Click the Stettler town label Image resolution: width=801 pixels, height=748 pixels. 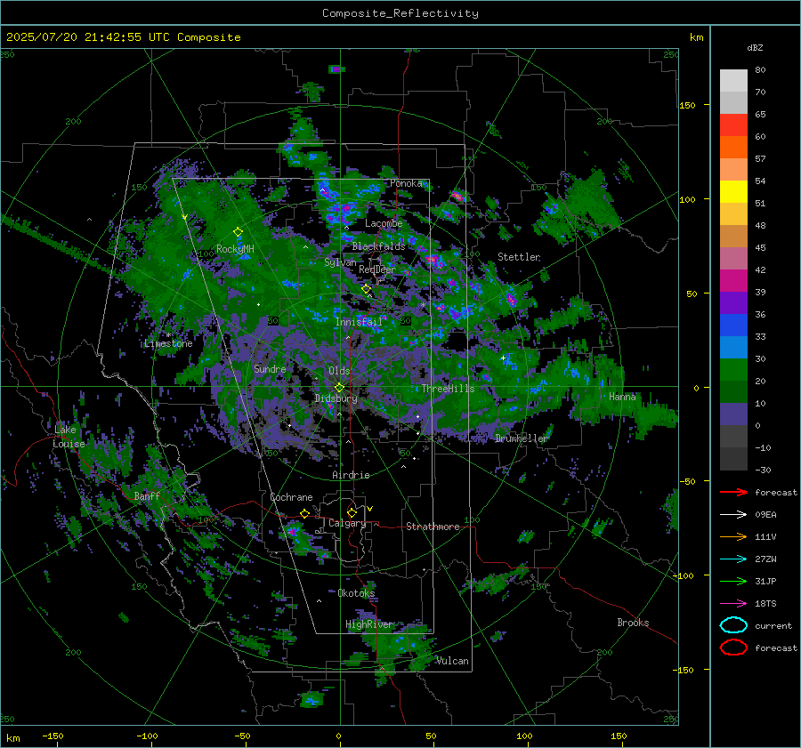coord(519,257)
